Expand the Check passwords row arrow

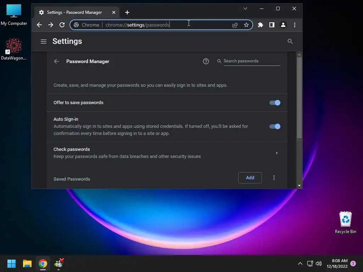[277, 153]
